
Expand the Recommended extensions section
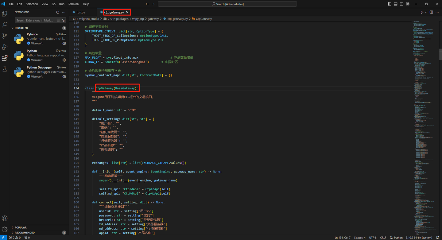point(25,233)
